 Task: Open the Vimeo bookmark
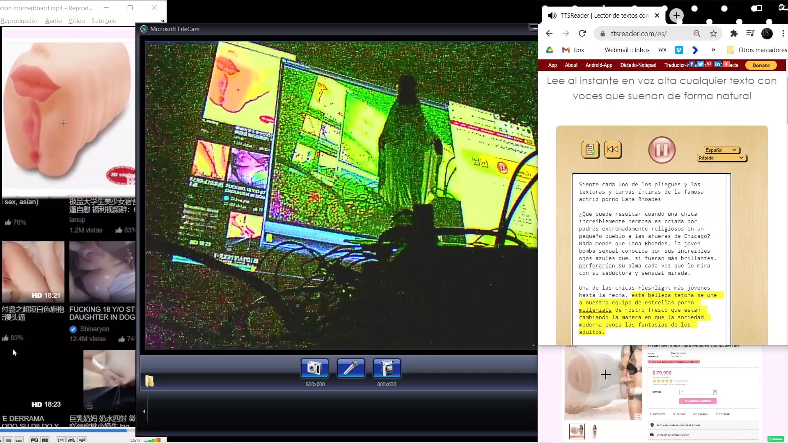tap(679, 50)
